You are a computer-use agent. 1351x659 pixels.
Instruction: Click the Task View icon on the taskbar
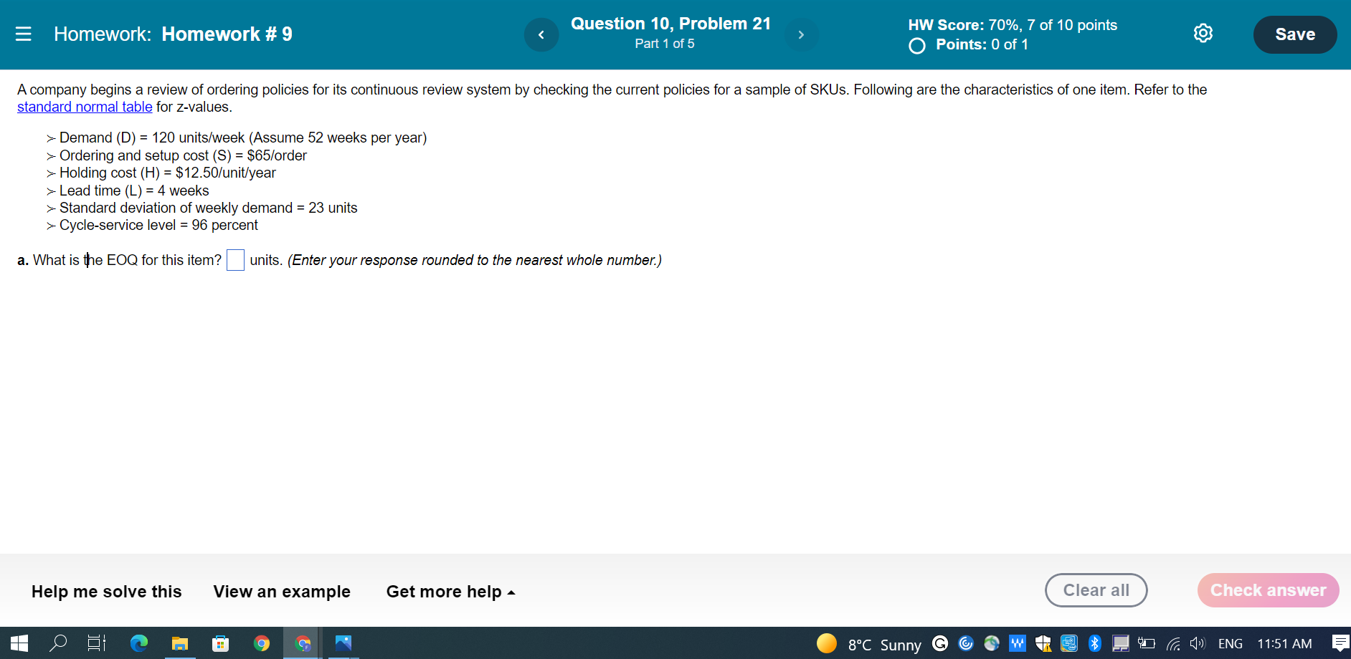click(97, 643)
